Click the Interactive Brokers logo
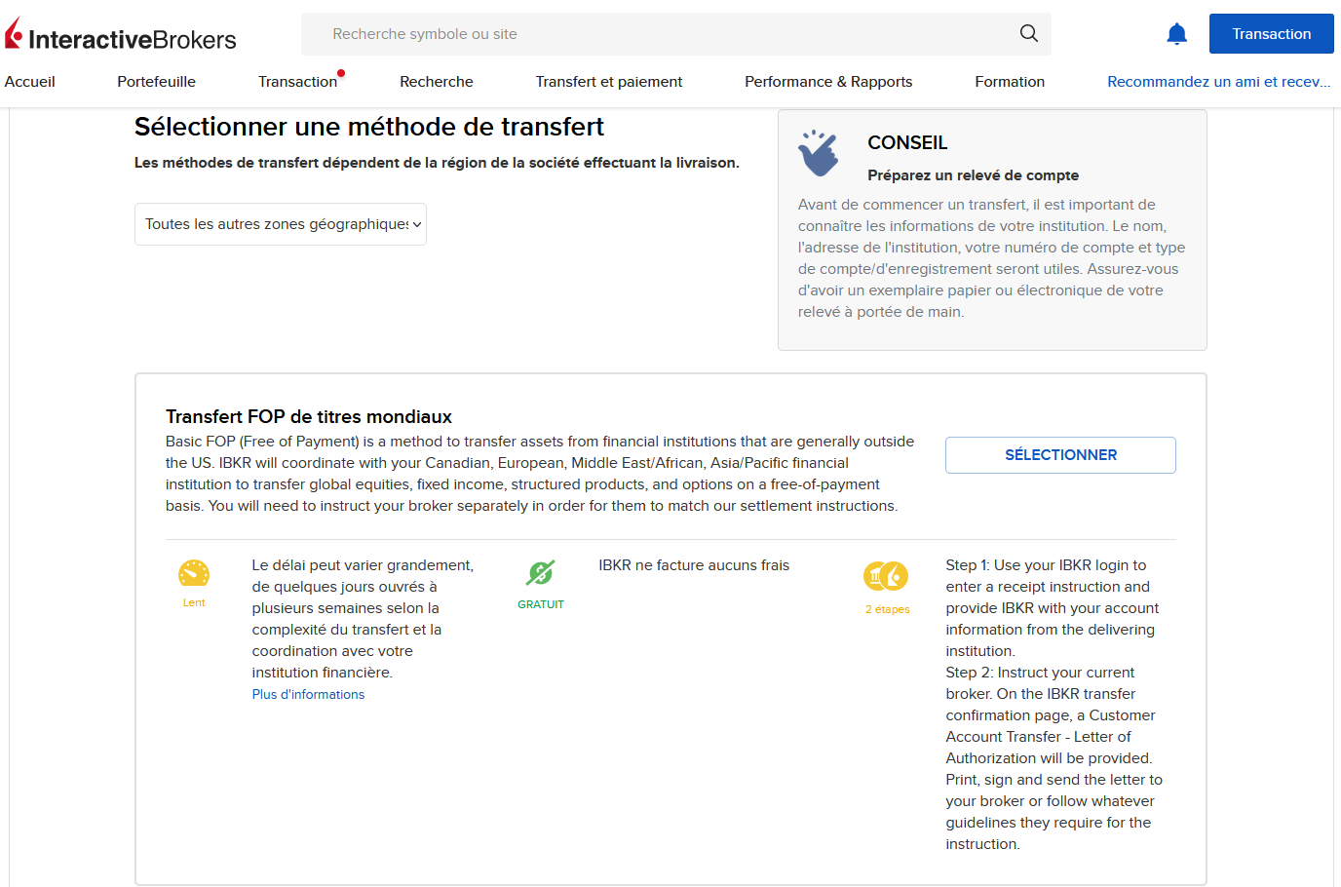 click(121, 35)
